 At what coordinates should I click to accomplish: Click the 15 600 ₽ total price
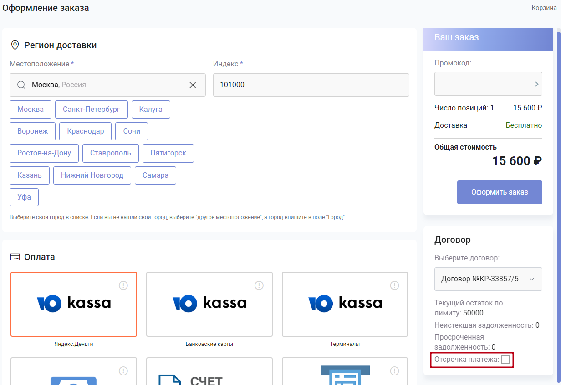(x=517, y=161)
